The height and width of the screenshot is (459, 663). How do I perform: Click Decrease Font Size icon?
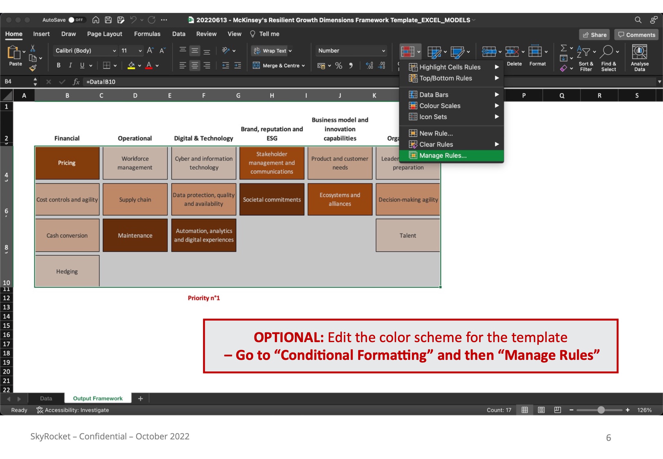pyautogui.click(x=163, y=50)
